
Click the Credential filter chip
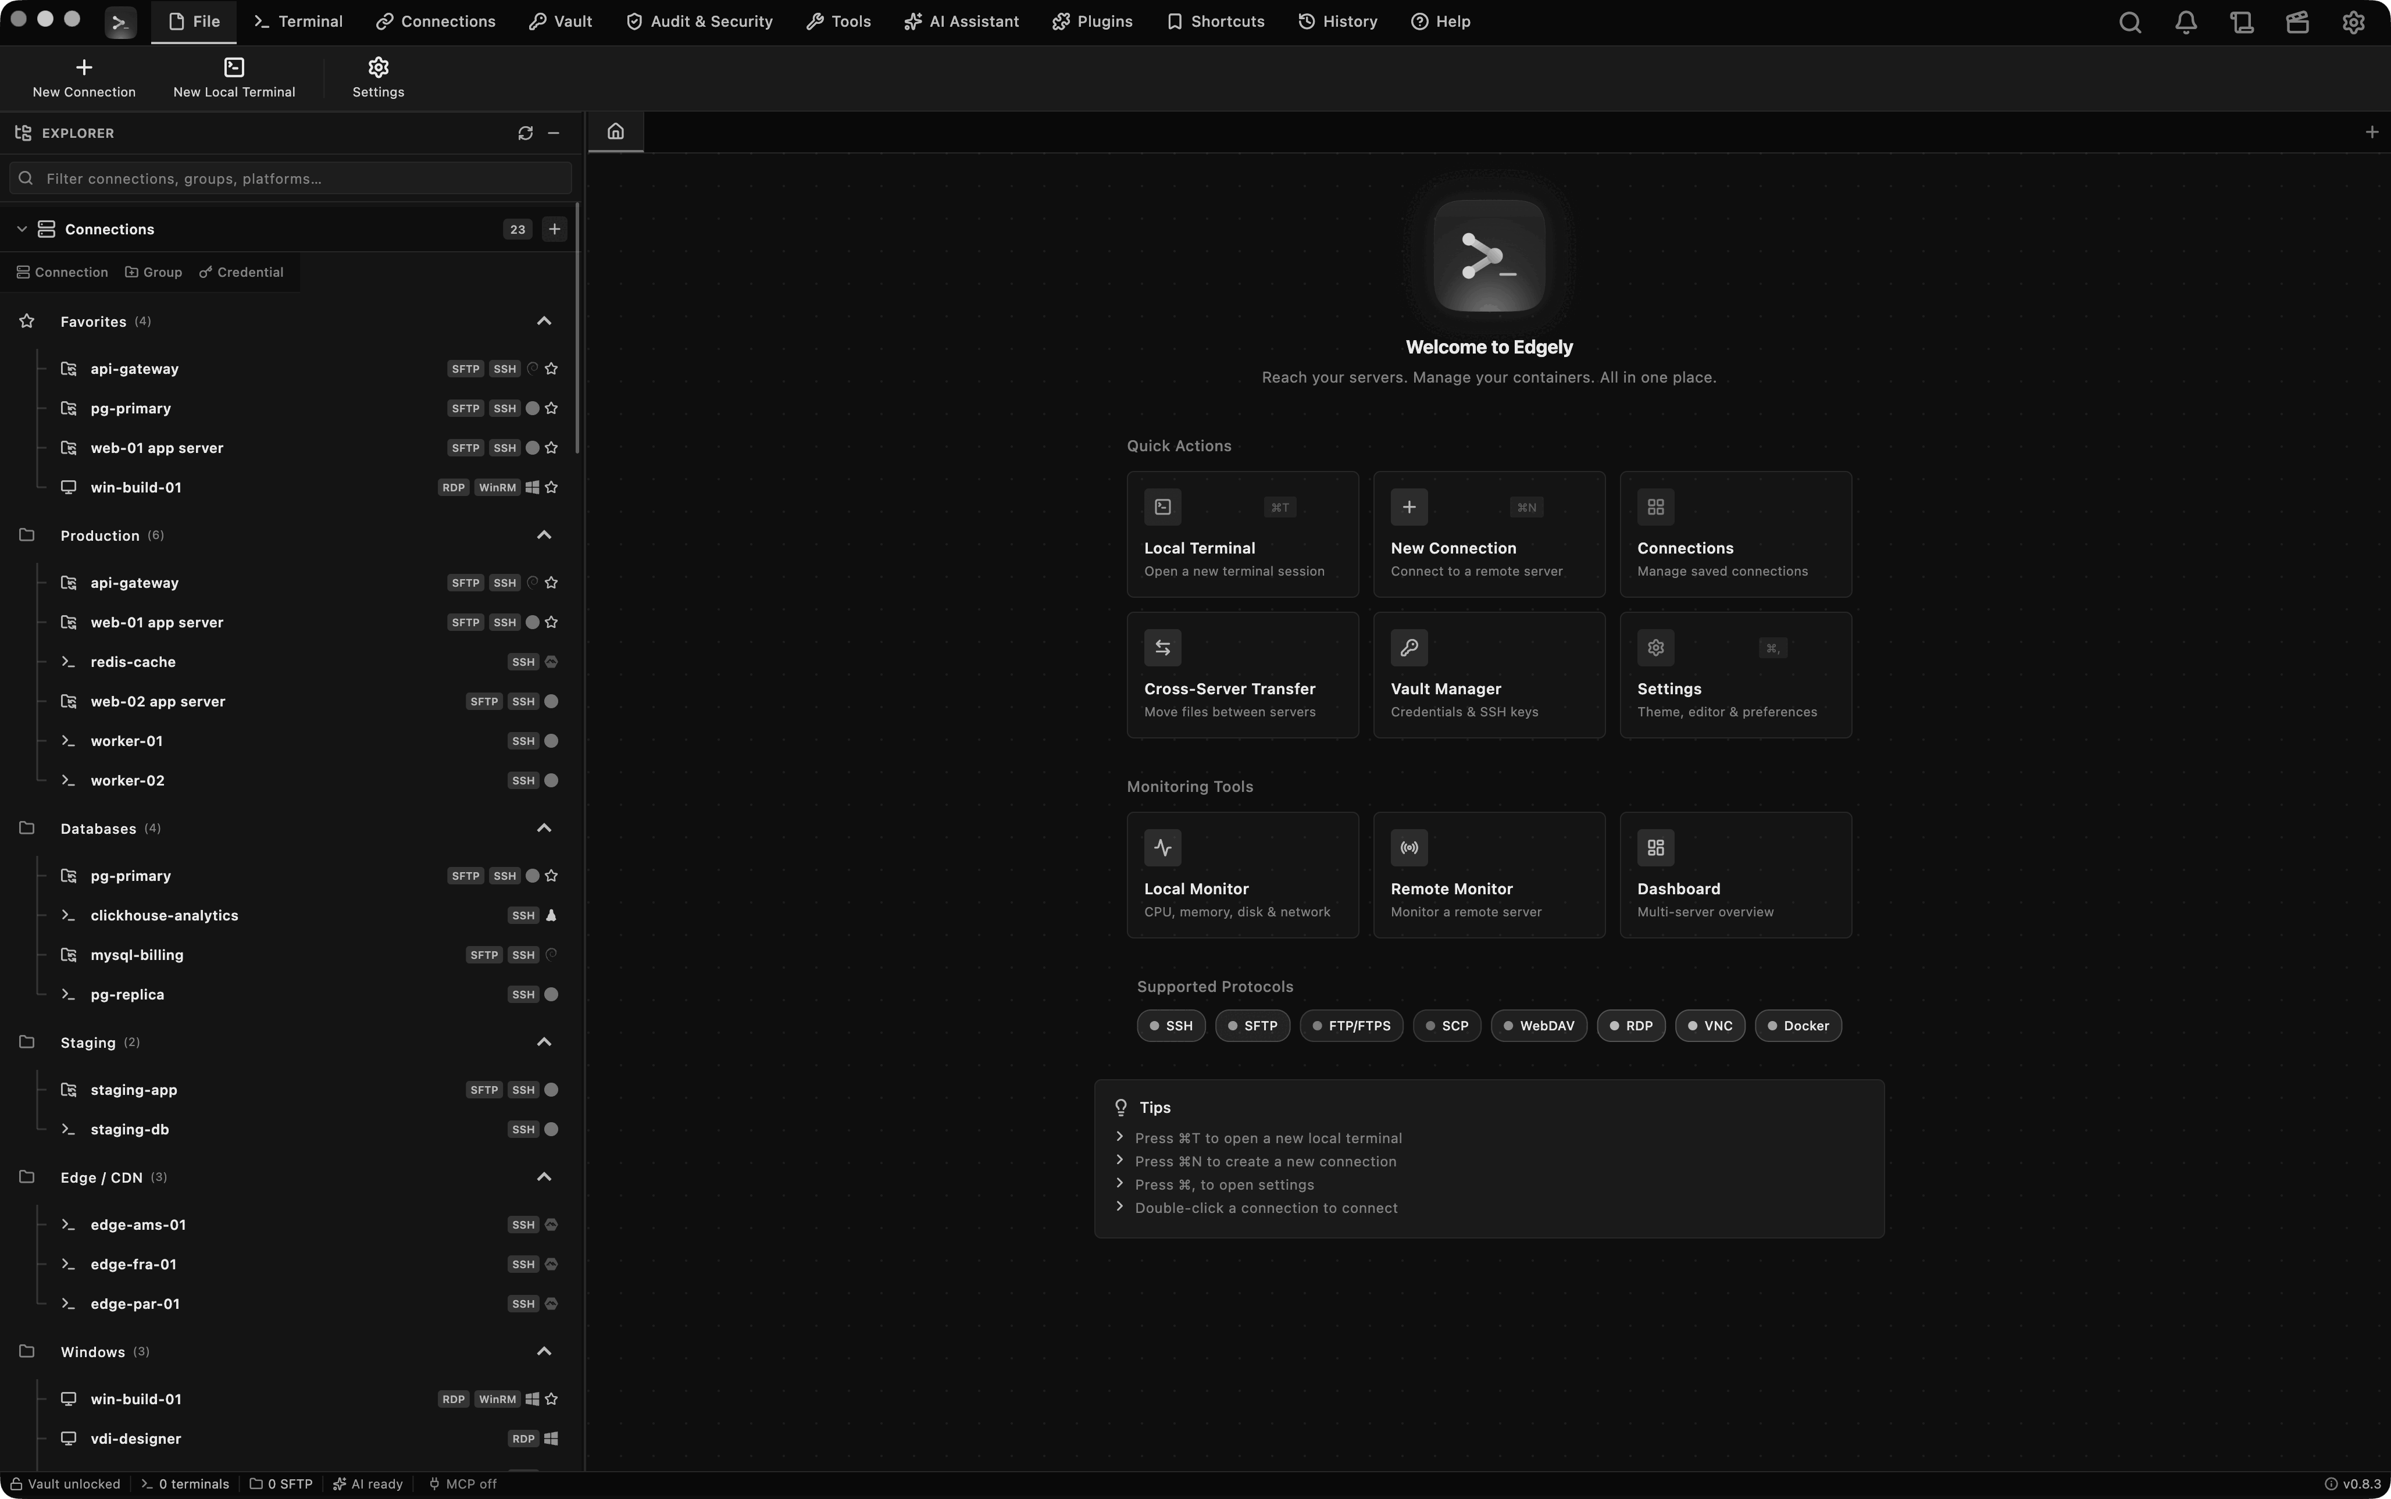tap(241, 273)
